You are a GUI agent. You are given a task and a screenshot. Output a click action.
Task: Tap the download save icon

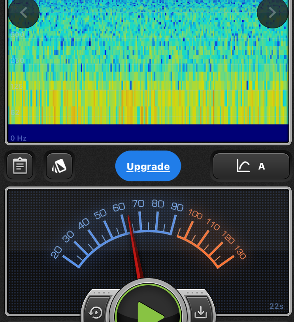(x=201, y=312)
